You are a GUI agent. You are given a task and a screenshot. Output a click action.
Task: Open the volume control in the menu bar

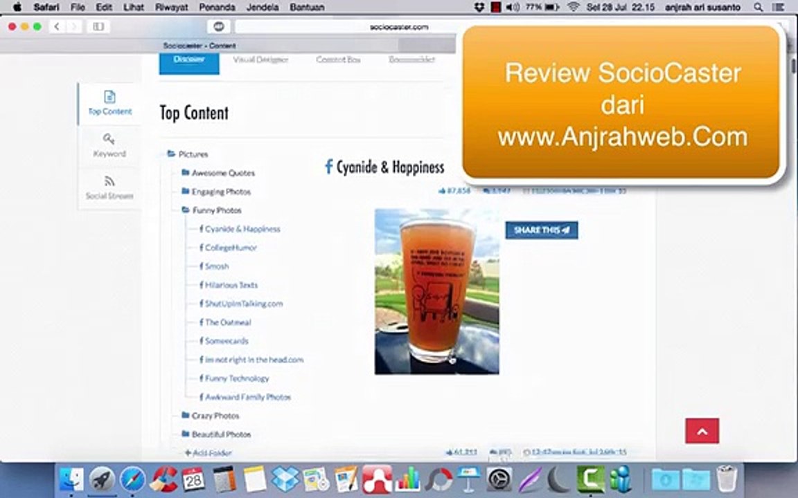tap(513, 7)
